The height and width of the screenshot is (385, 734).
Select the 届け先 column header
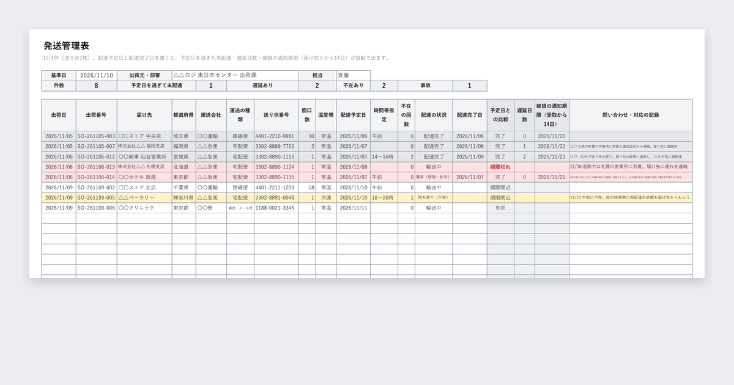pyautogui.click(x=144, y=115)
